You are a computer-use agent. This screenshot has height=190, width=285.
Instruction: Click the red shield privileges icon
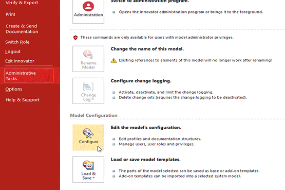[x=75, y=38]
